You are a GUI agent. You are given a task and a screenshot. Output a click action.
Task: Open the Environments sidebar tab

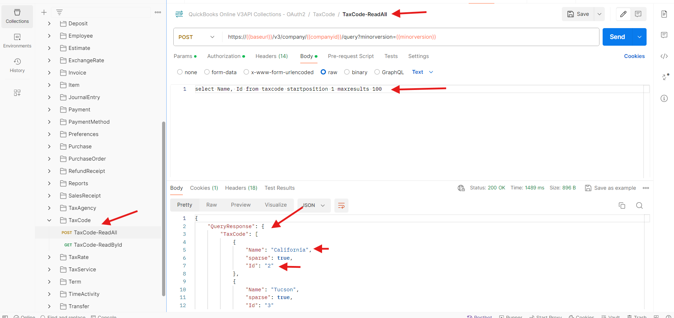[17, 41]
